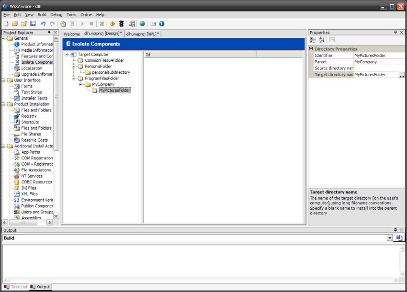This screenshot has width=407, height=292.
Task: Click the blank-page New project toolbar icon
Action: click(6, 24)
